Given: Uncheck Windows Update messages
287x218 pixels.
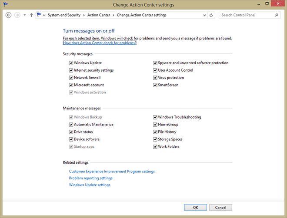Looking at the screenshot, I should pos(71,63).
